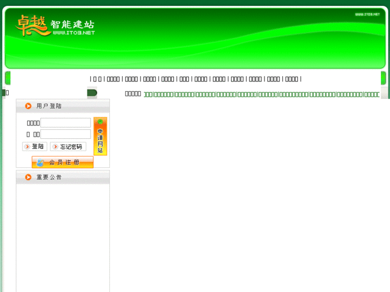Click the vertical orange 申请网站 button
This screenshot has height=292, width=390.
point(100,137)
